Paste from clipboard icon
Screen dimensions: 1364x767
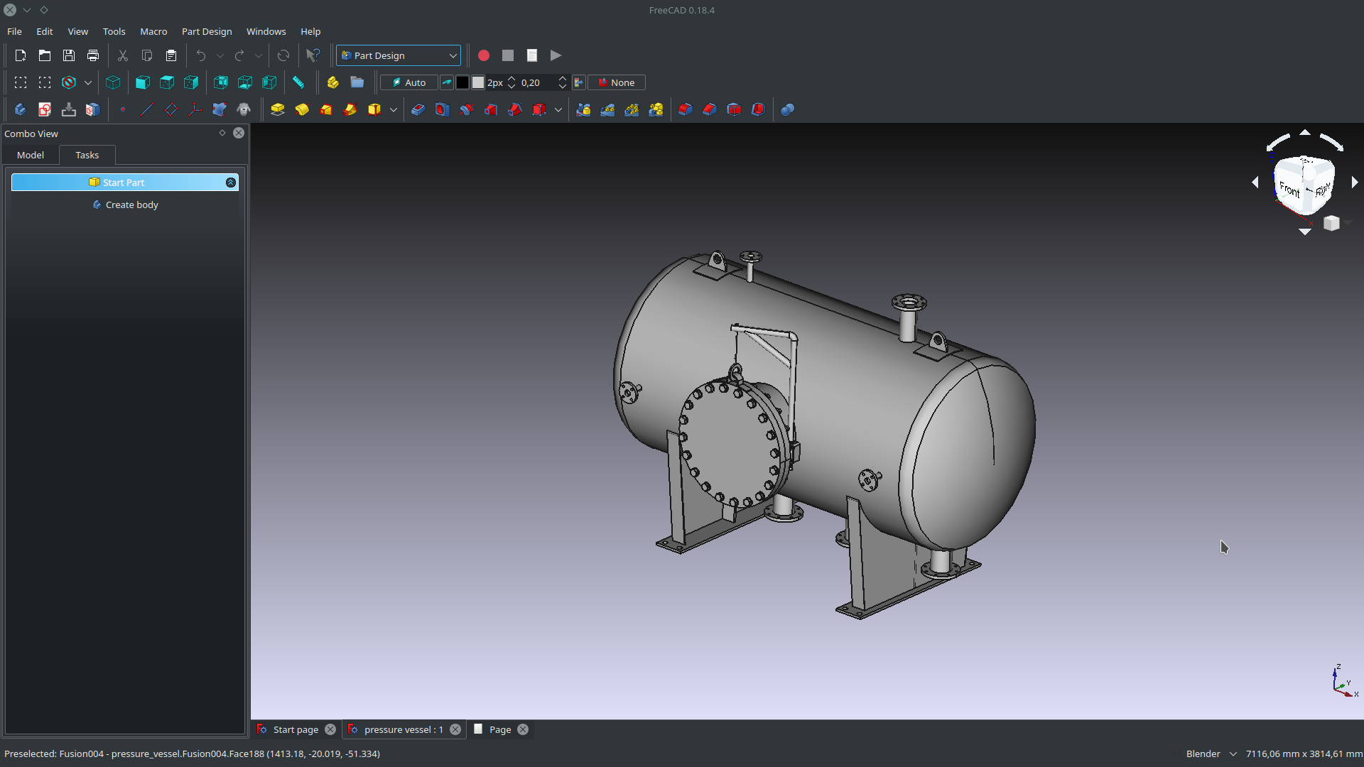[171, 55]
